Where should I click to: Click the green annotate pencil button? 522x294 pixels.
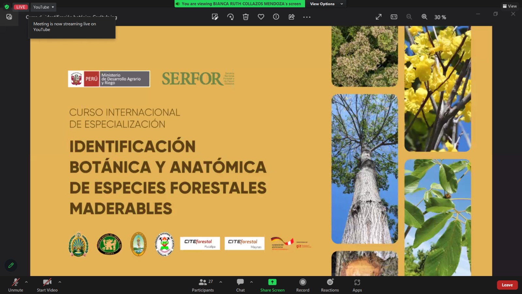(x=11, y=265)
